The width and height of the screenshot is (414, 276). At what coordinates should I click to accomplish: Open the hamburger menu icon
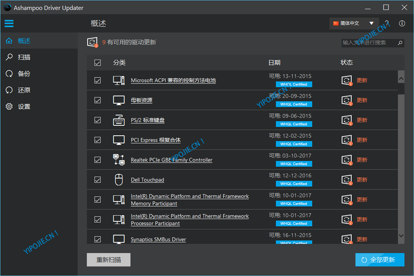point(9,23)
